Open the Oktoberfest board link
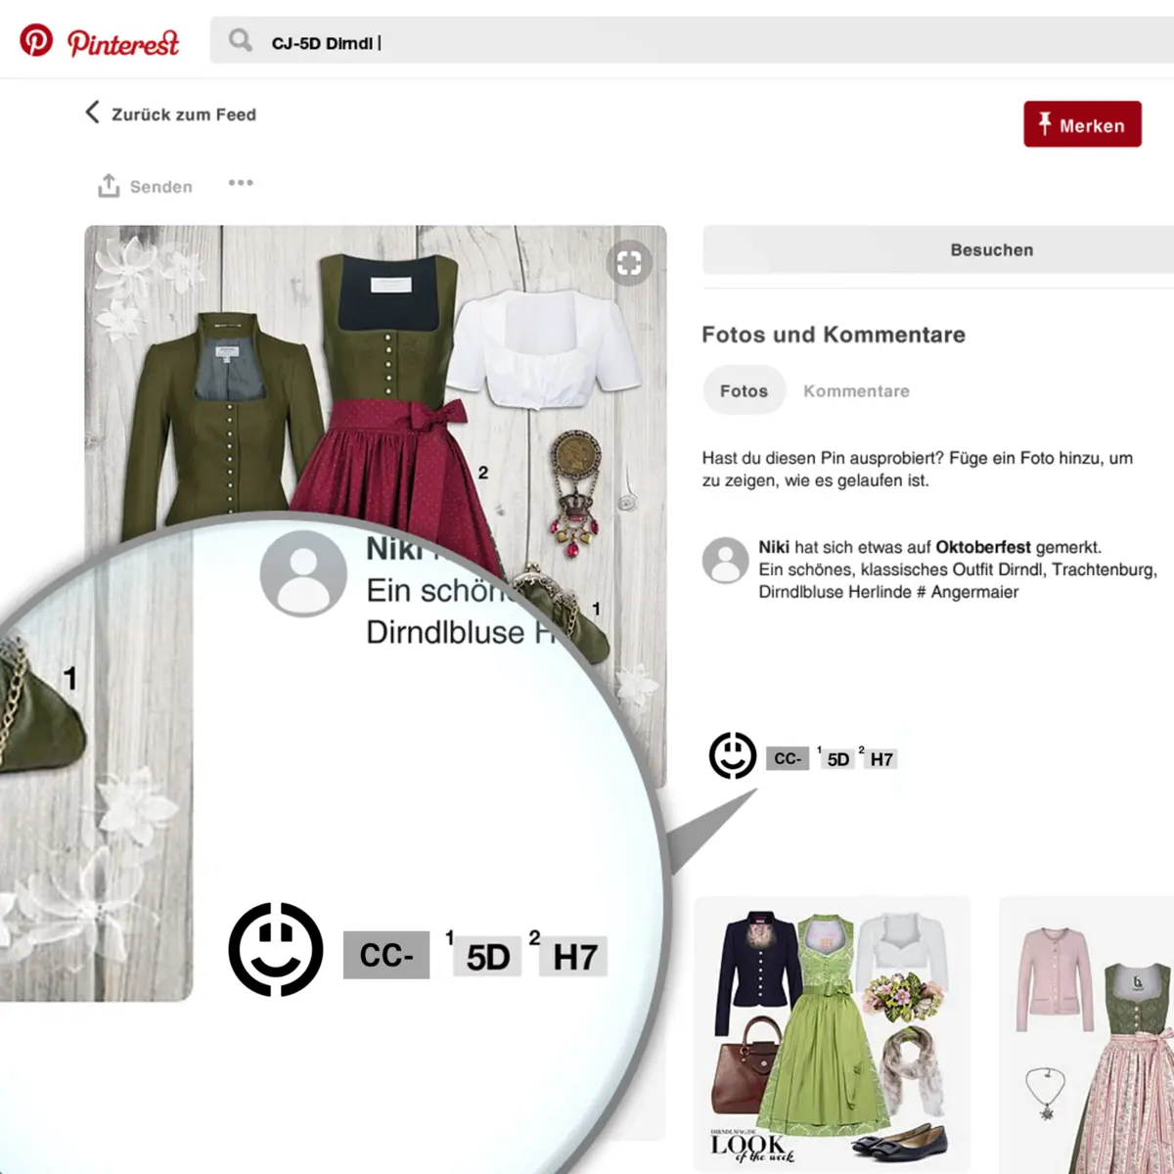Viewport: 1174px width, 1174px height. coord(983,547)
